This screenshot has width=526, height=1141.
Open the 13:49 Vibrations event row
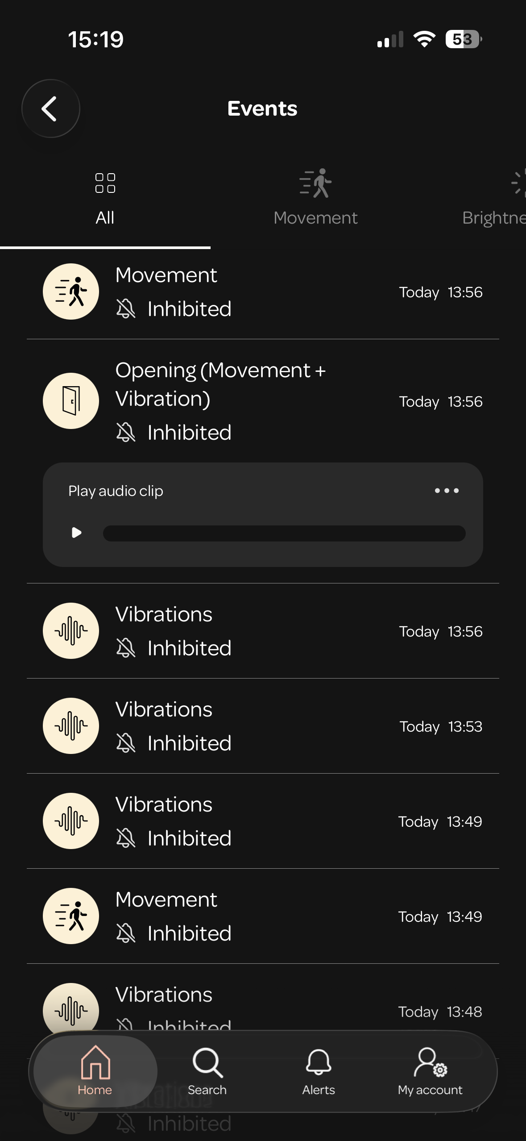263,821
